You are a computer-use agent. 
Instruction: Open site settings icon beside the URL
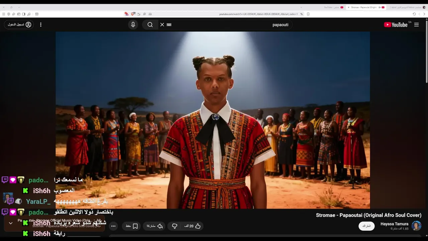(301, 14)
